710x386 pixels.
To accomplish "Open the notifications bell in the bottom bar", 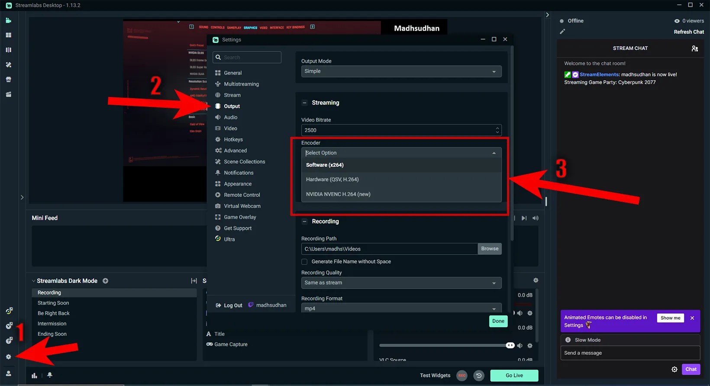I will coord(50,375).
